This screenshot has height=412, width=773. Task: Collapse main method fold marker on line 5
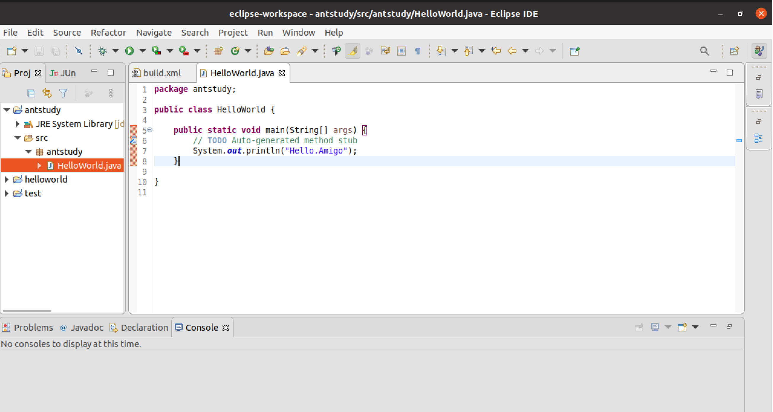[150, 130]
